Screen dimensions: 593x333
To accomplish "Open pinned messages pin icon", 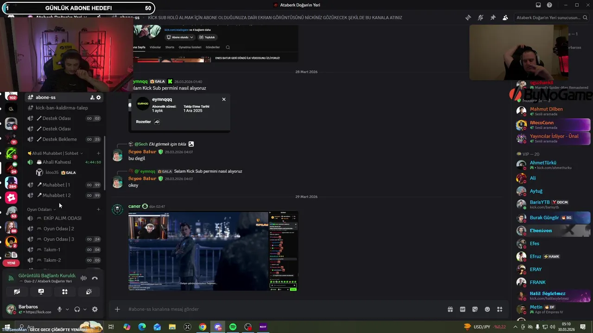I will [493, 18].
